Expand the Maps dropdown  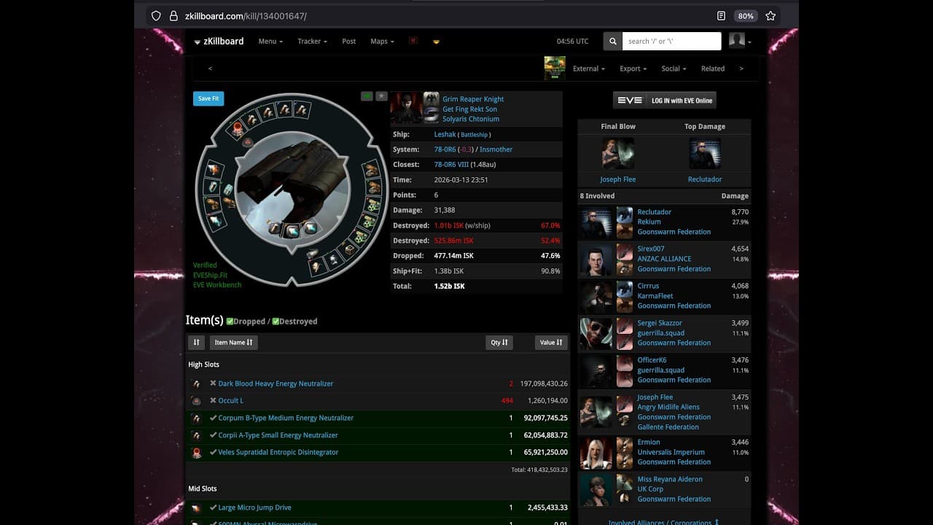(x=382, y=42)
